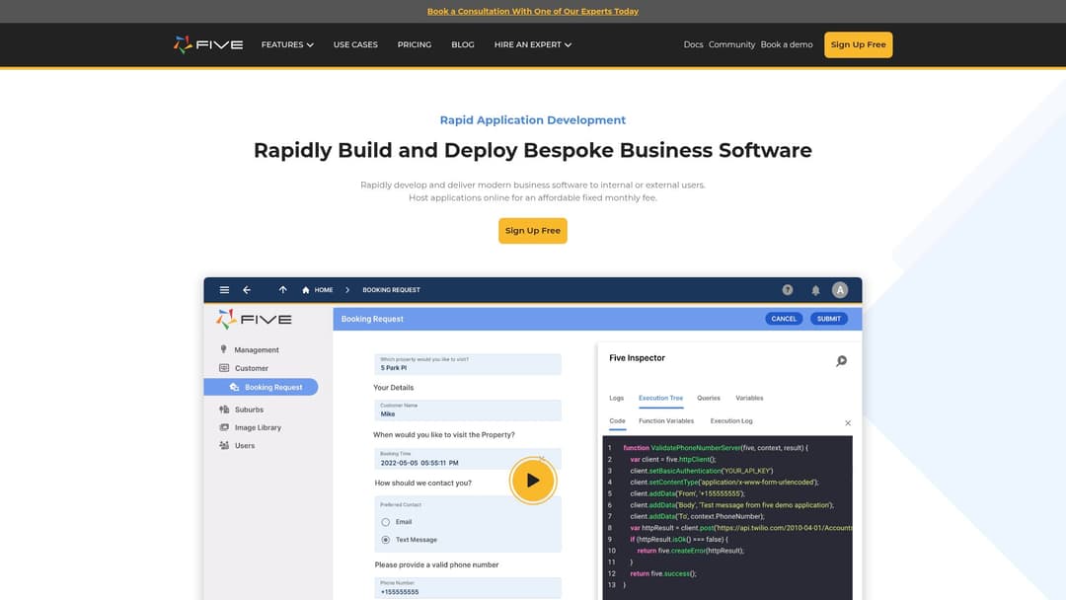Open the Blog page
Viewport: 1066px width, 600px height.
[463, 44]
